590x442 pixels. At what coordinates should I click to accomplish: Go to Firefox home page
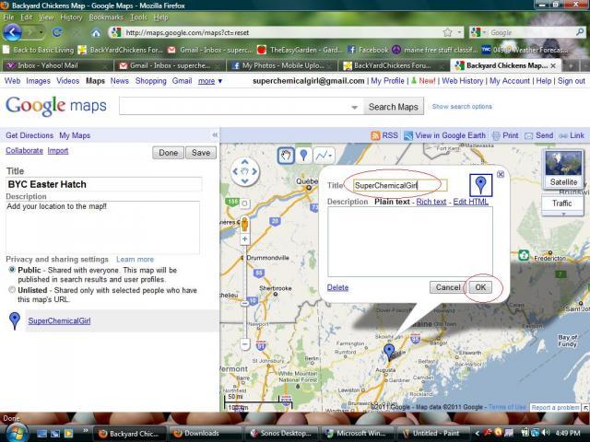96,33
